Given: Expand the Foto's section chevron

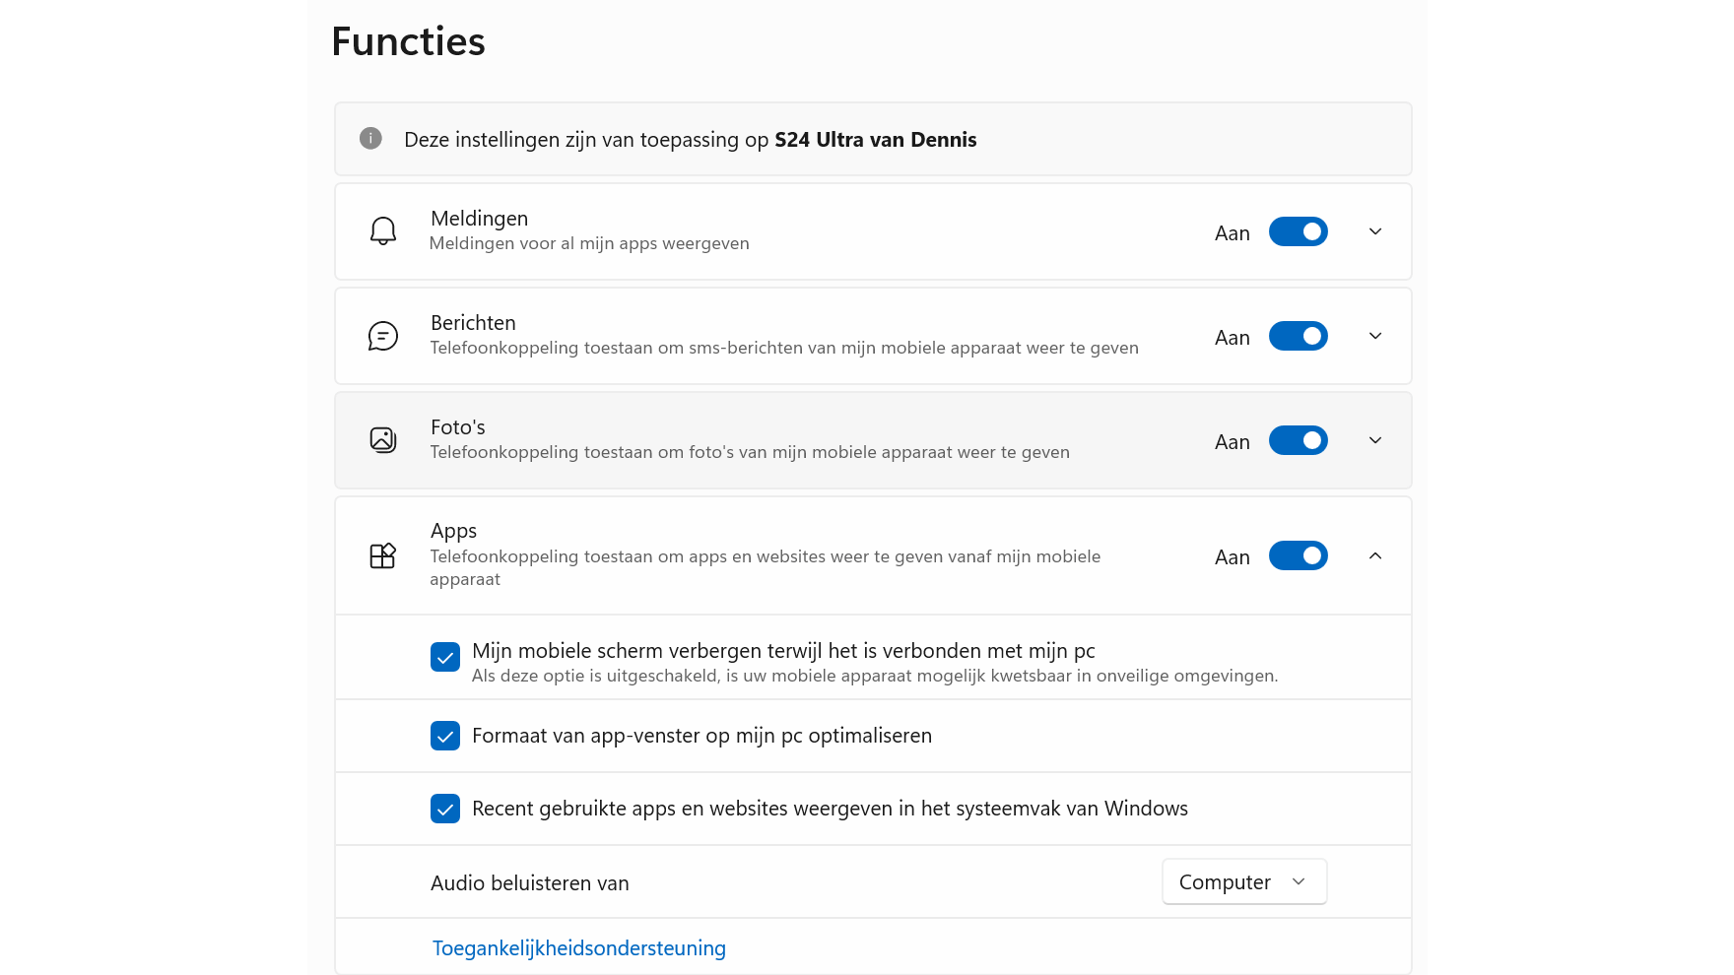Looking at the screenshot, I should coord(1375,440).
